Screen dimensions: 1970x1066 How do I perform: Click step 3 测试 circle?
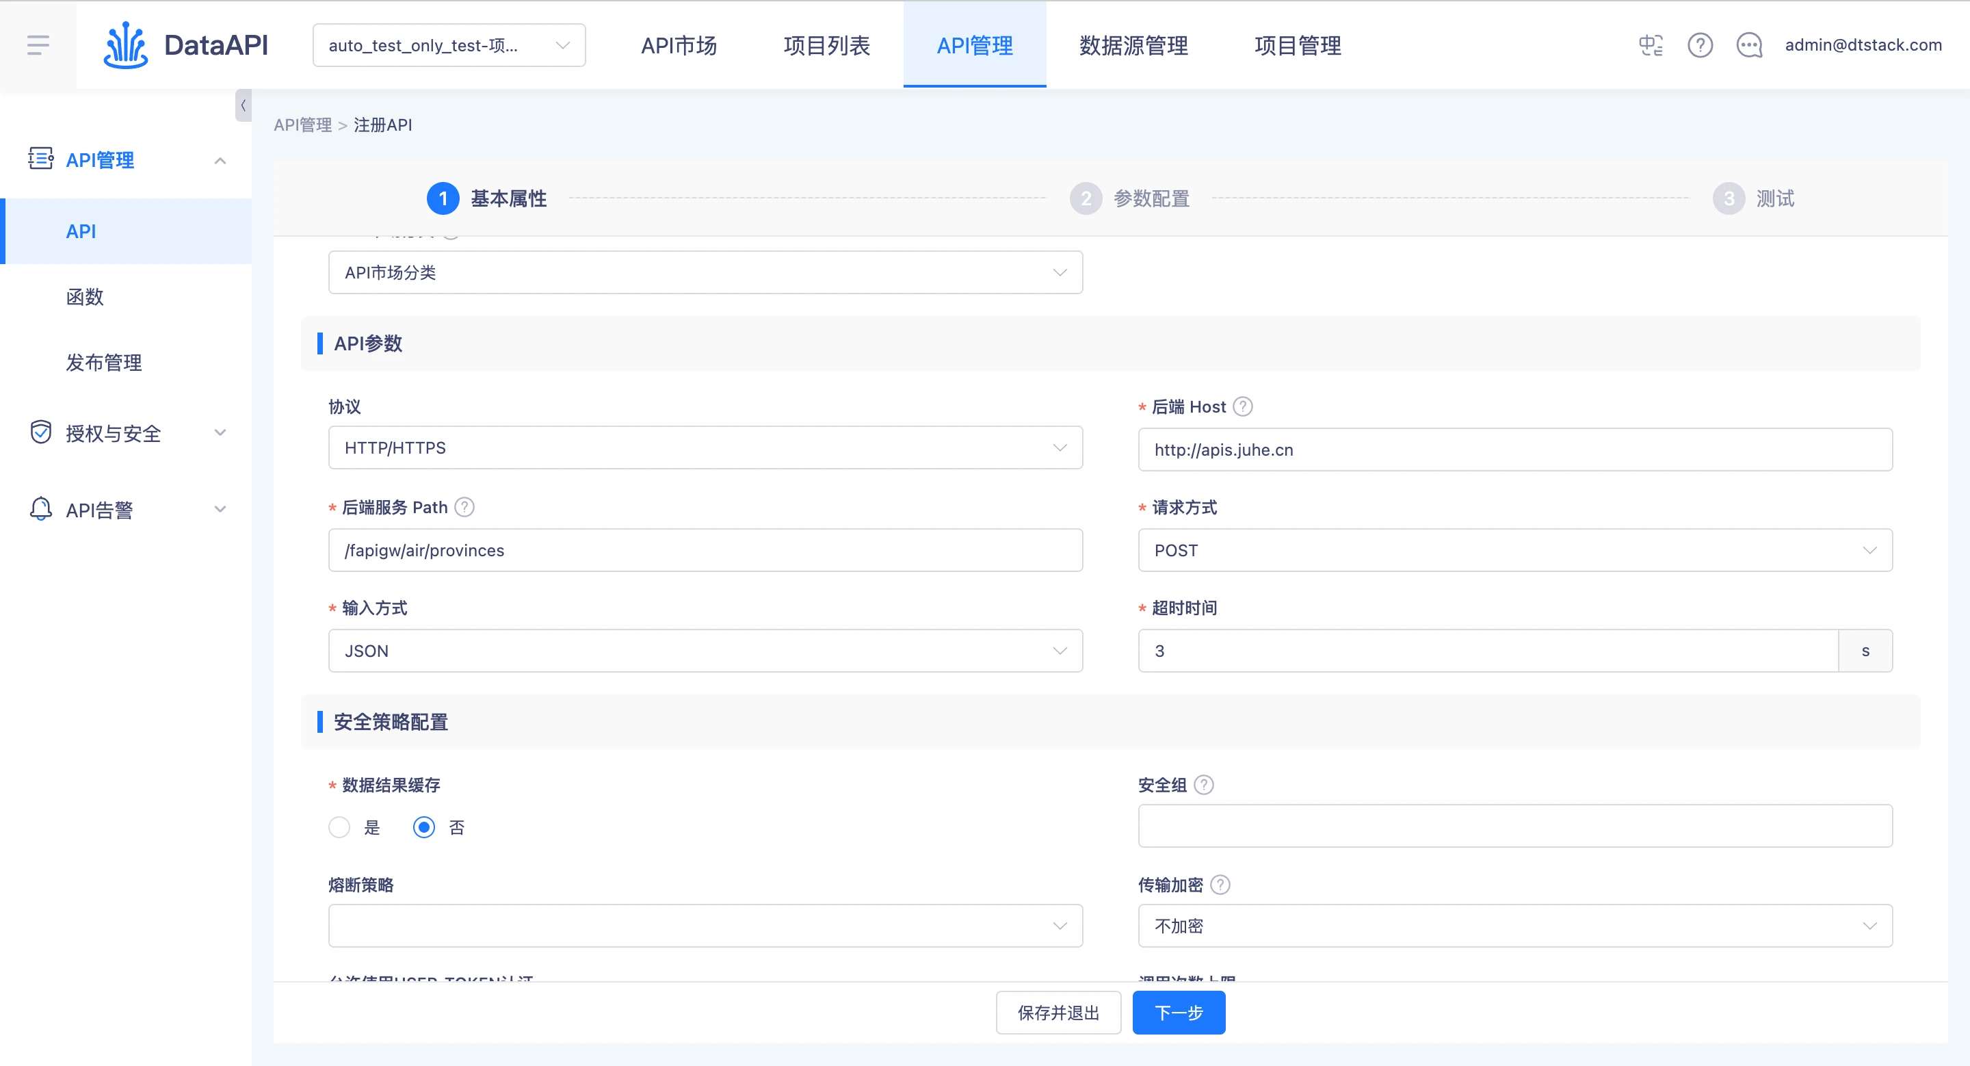1729,198
